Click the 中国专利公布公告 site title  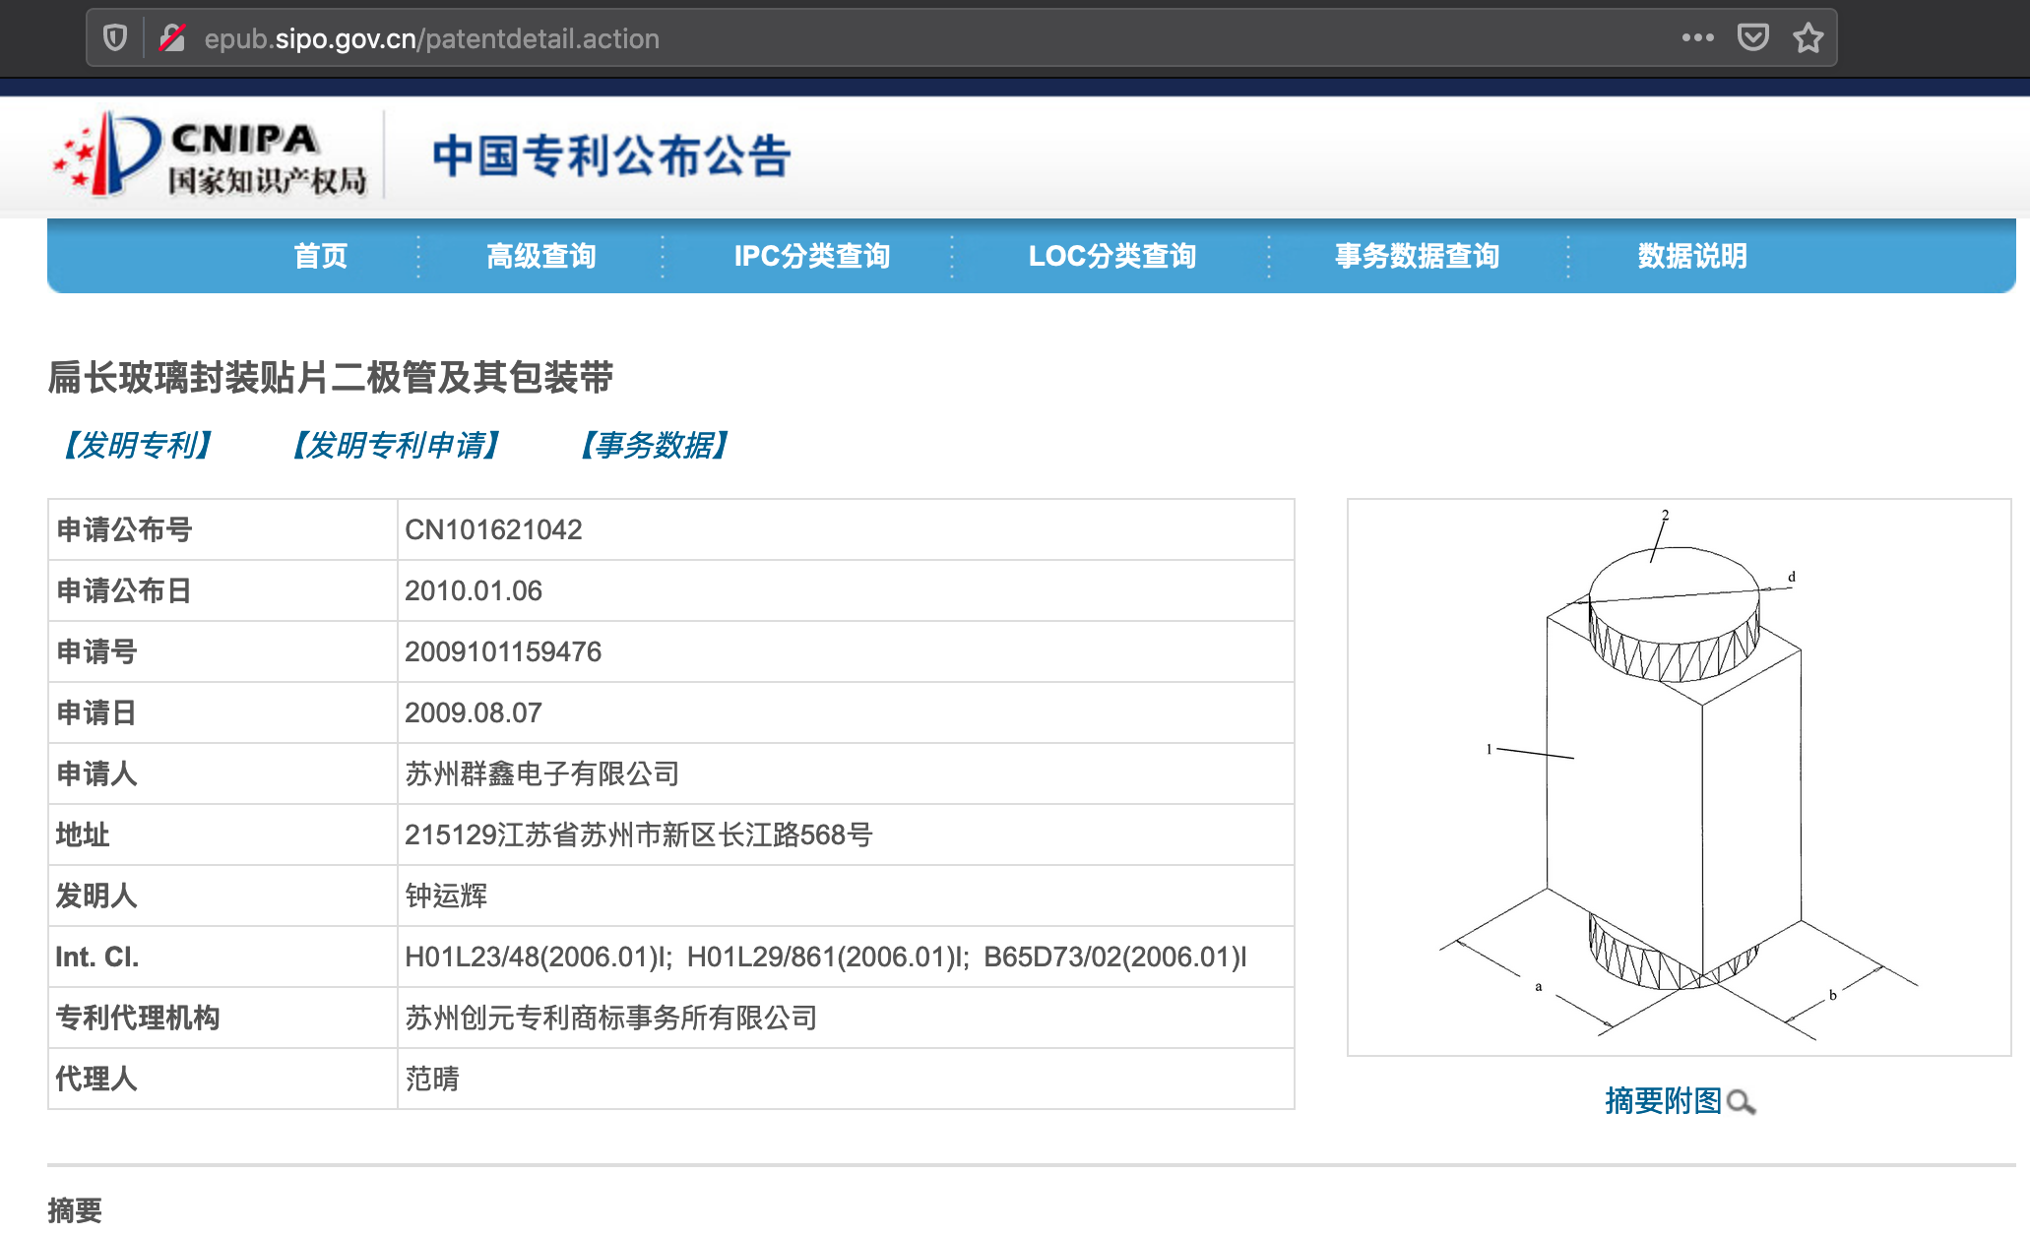611,155
